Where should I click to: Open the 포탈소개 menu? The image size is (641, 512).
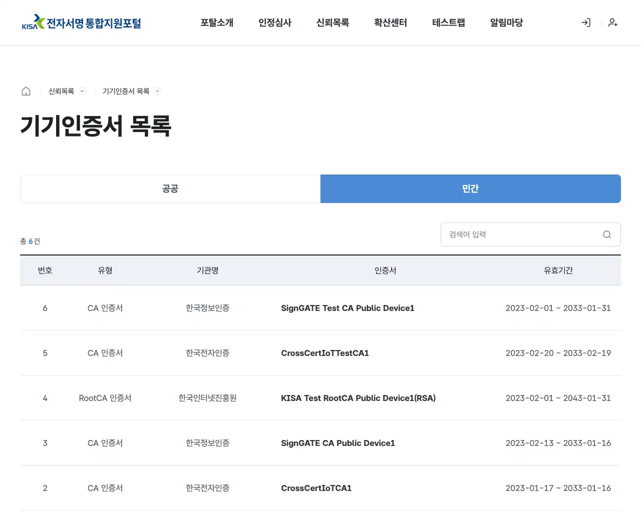pos(217,22)
